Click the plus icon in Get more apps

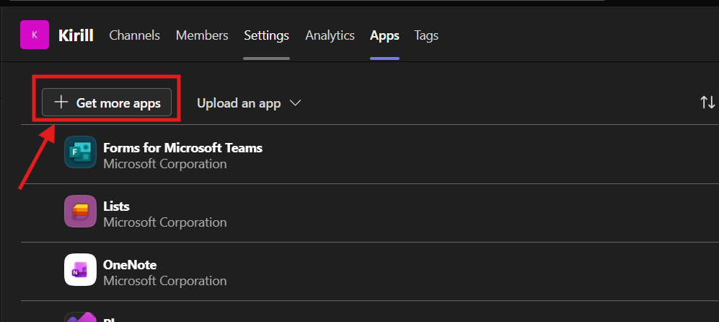(61, 103)
